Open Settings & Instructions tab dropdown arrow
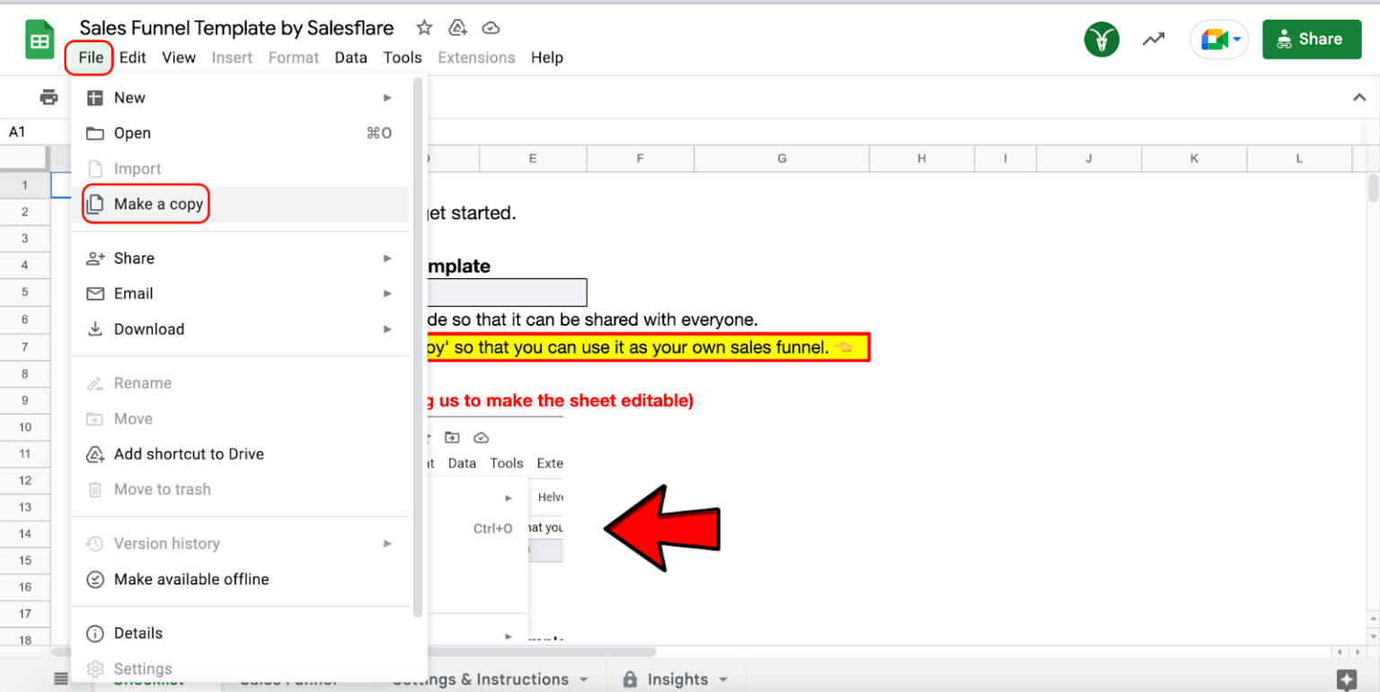Image resolution: width=1380 pixels, height=692 pixels. click(583, 679)
